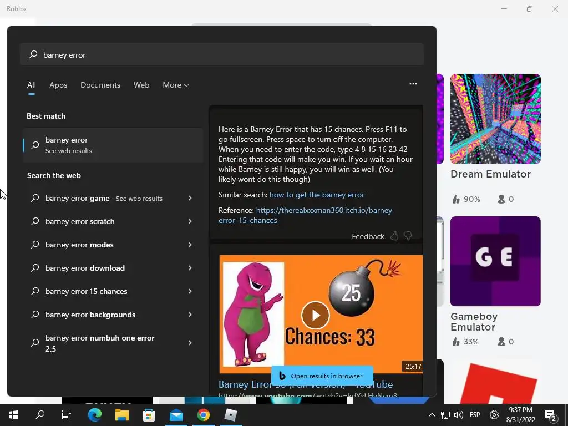Viewport: 568px width, 426px height.
Task: Expand barney error backgrounds suggestion chevron
Action: click(190, 315)
